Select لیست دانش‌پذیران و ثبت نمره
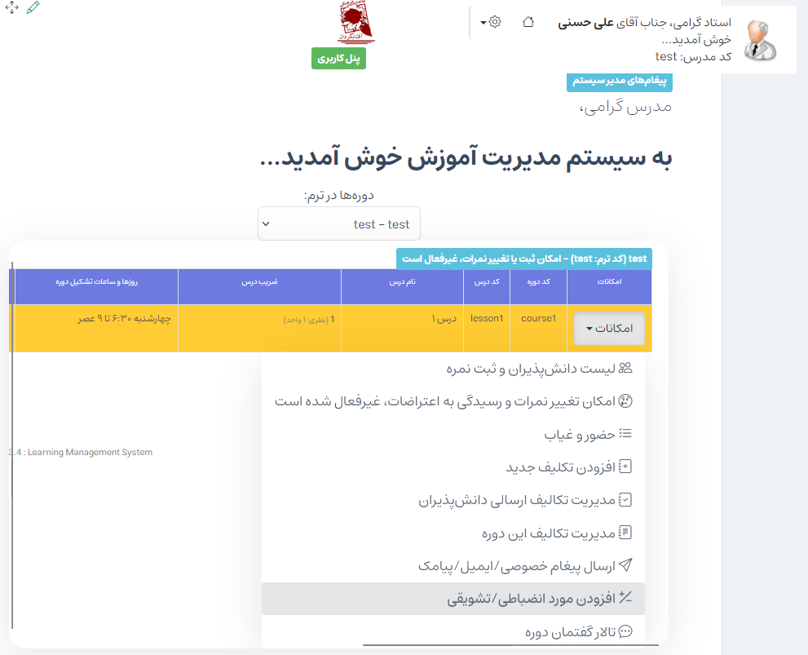This screenshot has width=808, height=655. pos(453,369)
